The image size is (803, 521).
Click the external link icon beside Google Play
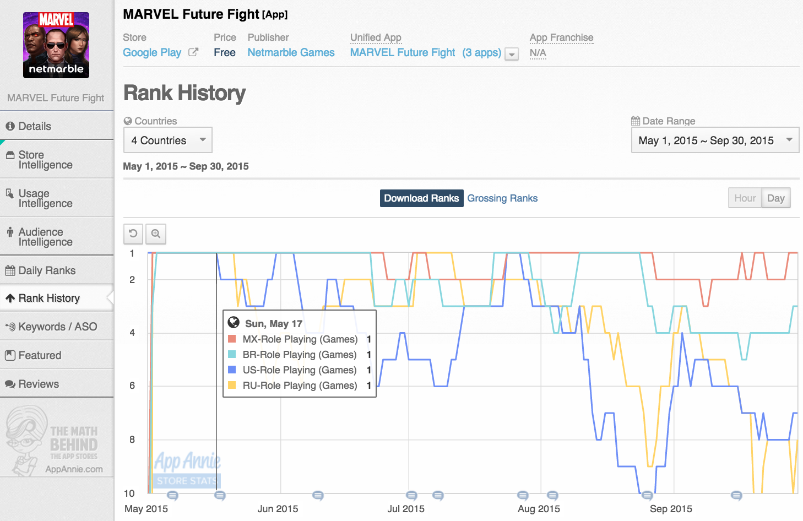tap(193, 52)
